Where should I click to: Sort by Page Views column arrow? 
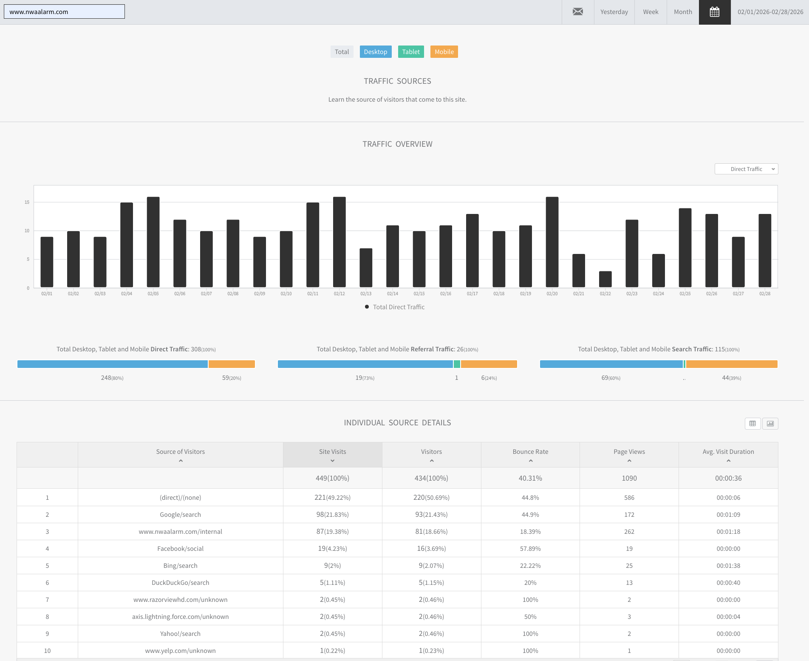coord(629,461)
